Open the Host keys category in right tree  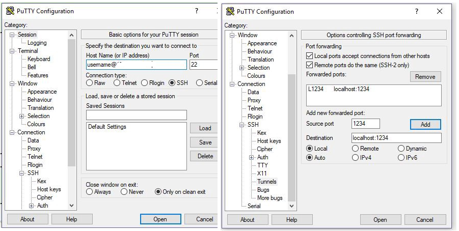point(269,141)
